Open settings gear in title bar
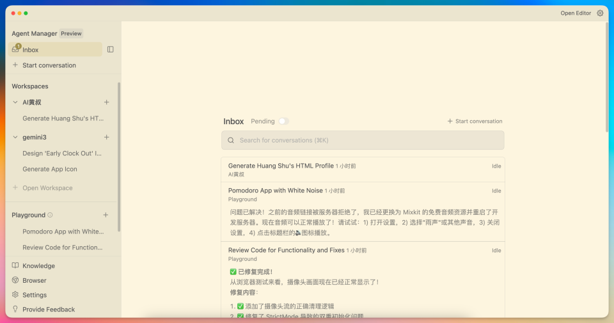This screenshot has height=323, width=614. coord(600,13)
